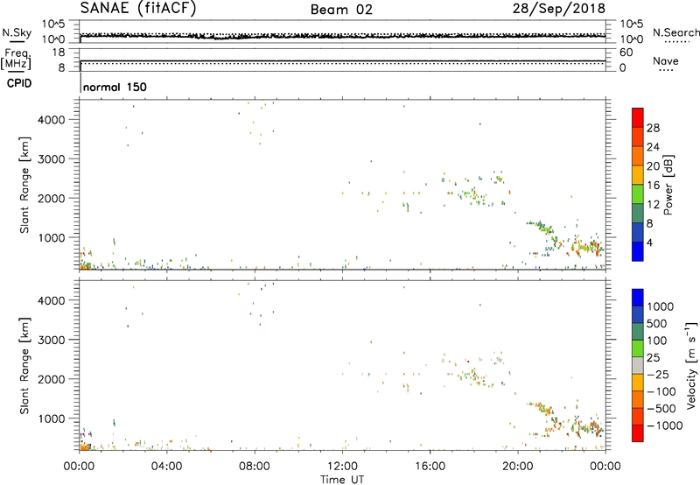This screenshot has height=485, width=700.
Task: Pick the red top segment of Power colorbar
Action: (638, 117)
